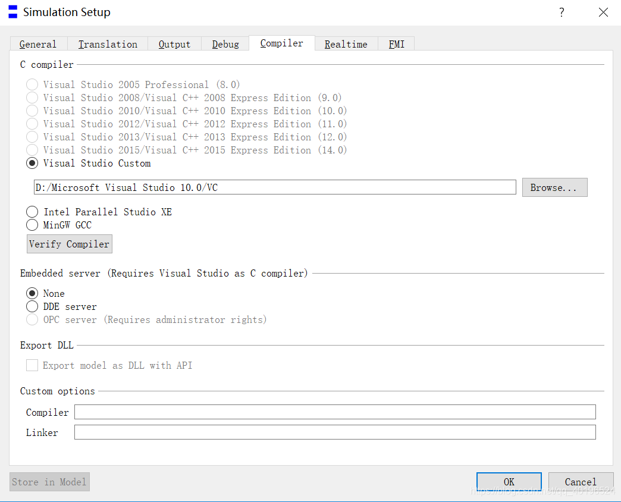Switch to the General tab
The width and height of the screenshot is (621, 502).
click(39, 44)
